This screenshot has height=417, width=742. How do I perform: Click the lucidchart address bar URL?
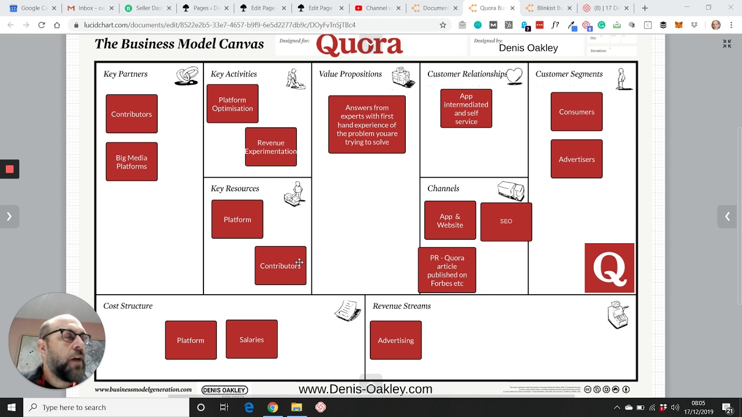click(x=220, y=25)
